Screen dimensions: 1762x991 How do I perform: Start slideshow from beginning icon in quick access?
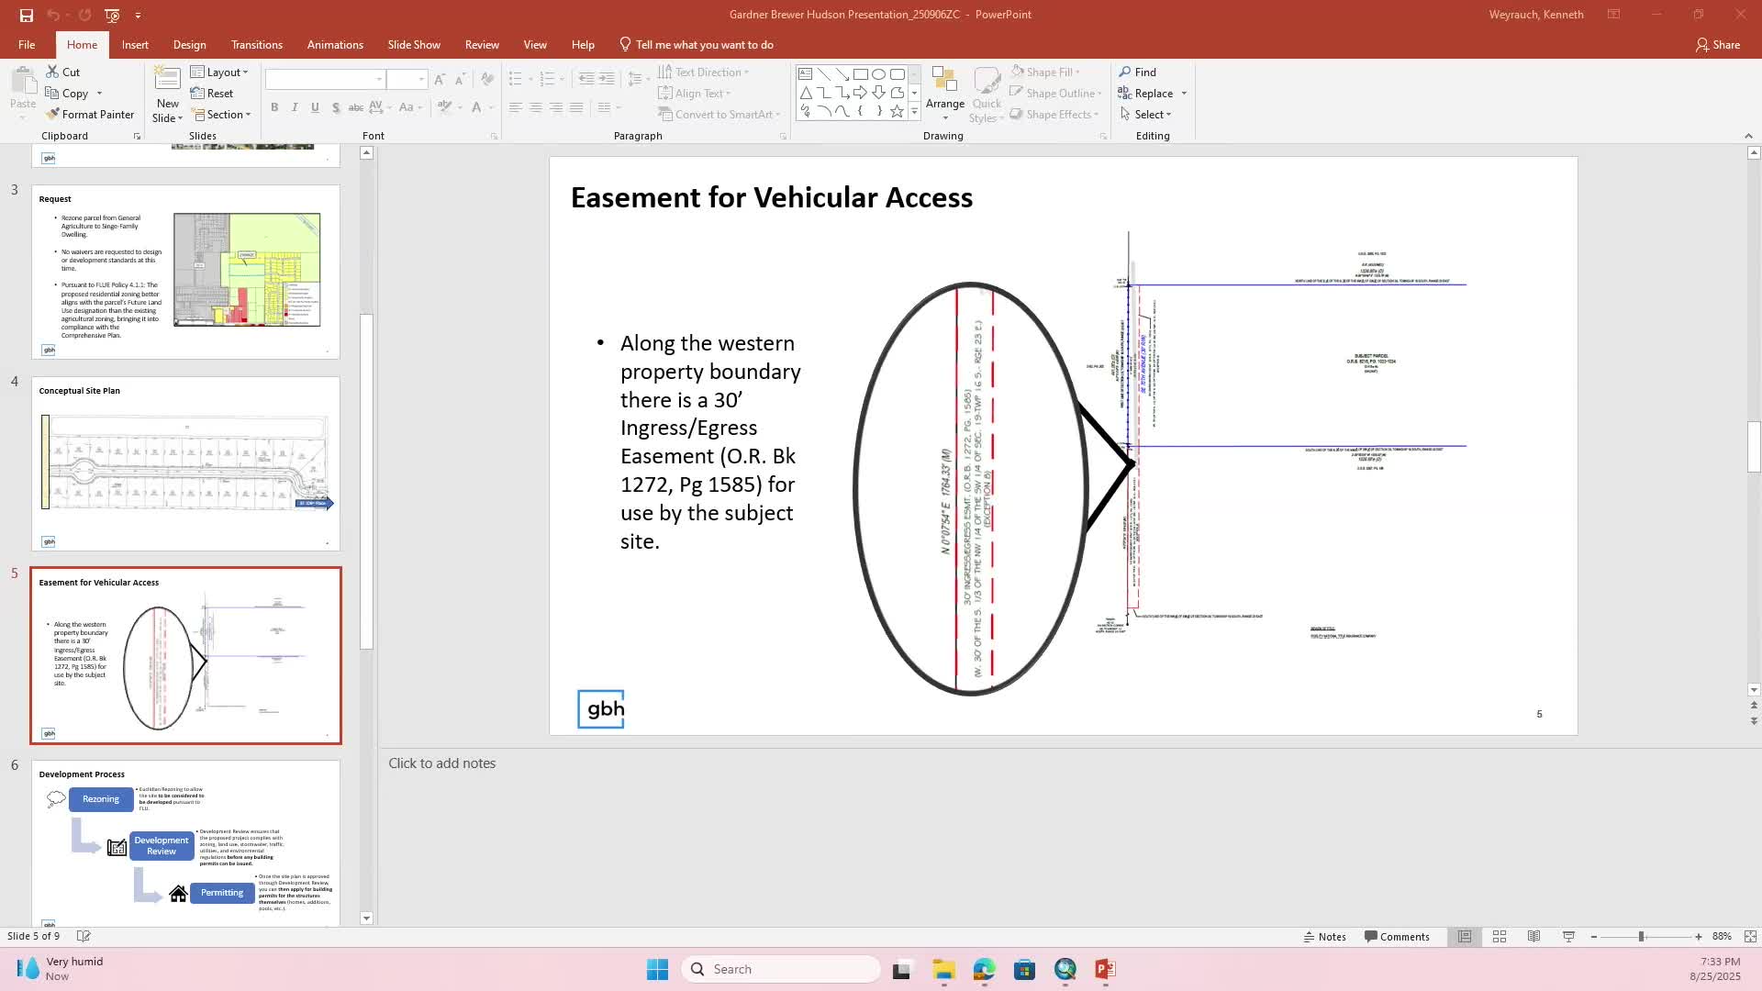[x=112, y=15]
